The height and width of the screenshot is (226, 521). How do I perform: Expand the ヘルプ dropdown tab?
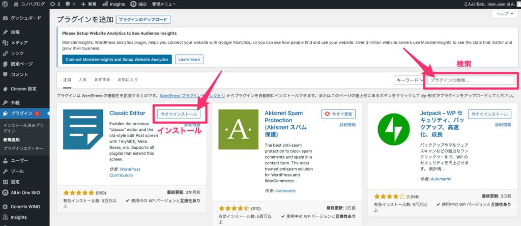coord(504,14)
